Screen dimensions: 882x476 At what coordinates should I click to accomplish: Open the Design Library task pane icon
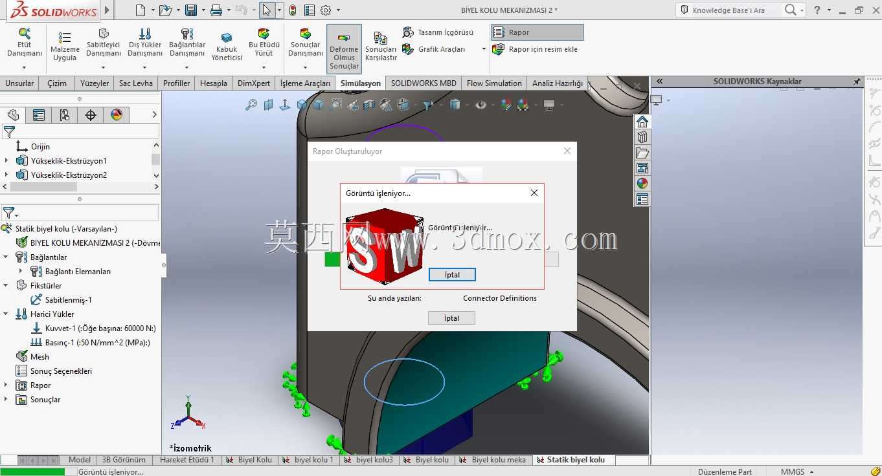point(642,137)
